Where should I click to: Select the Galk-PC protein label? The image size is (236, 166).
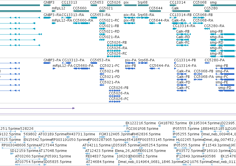tap(183, 88)
